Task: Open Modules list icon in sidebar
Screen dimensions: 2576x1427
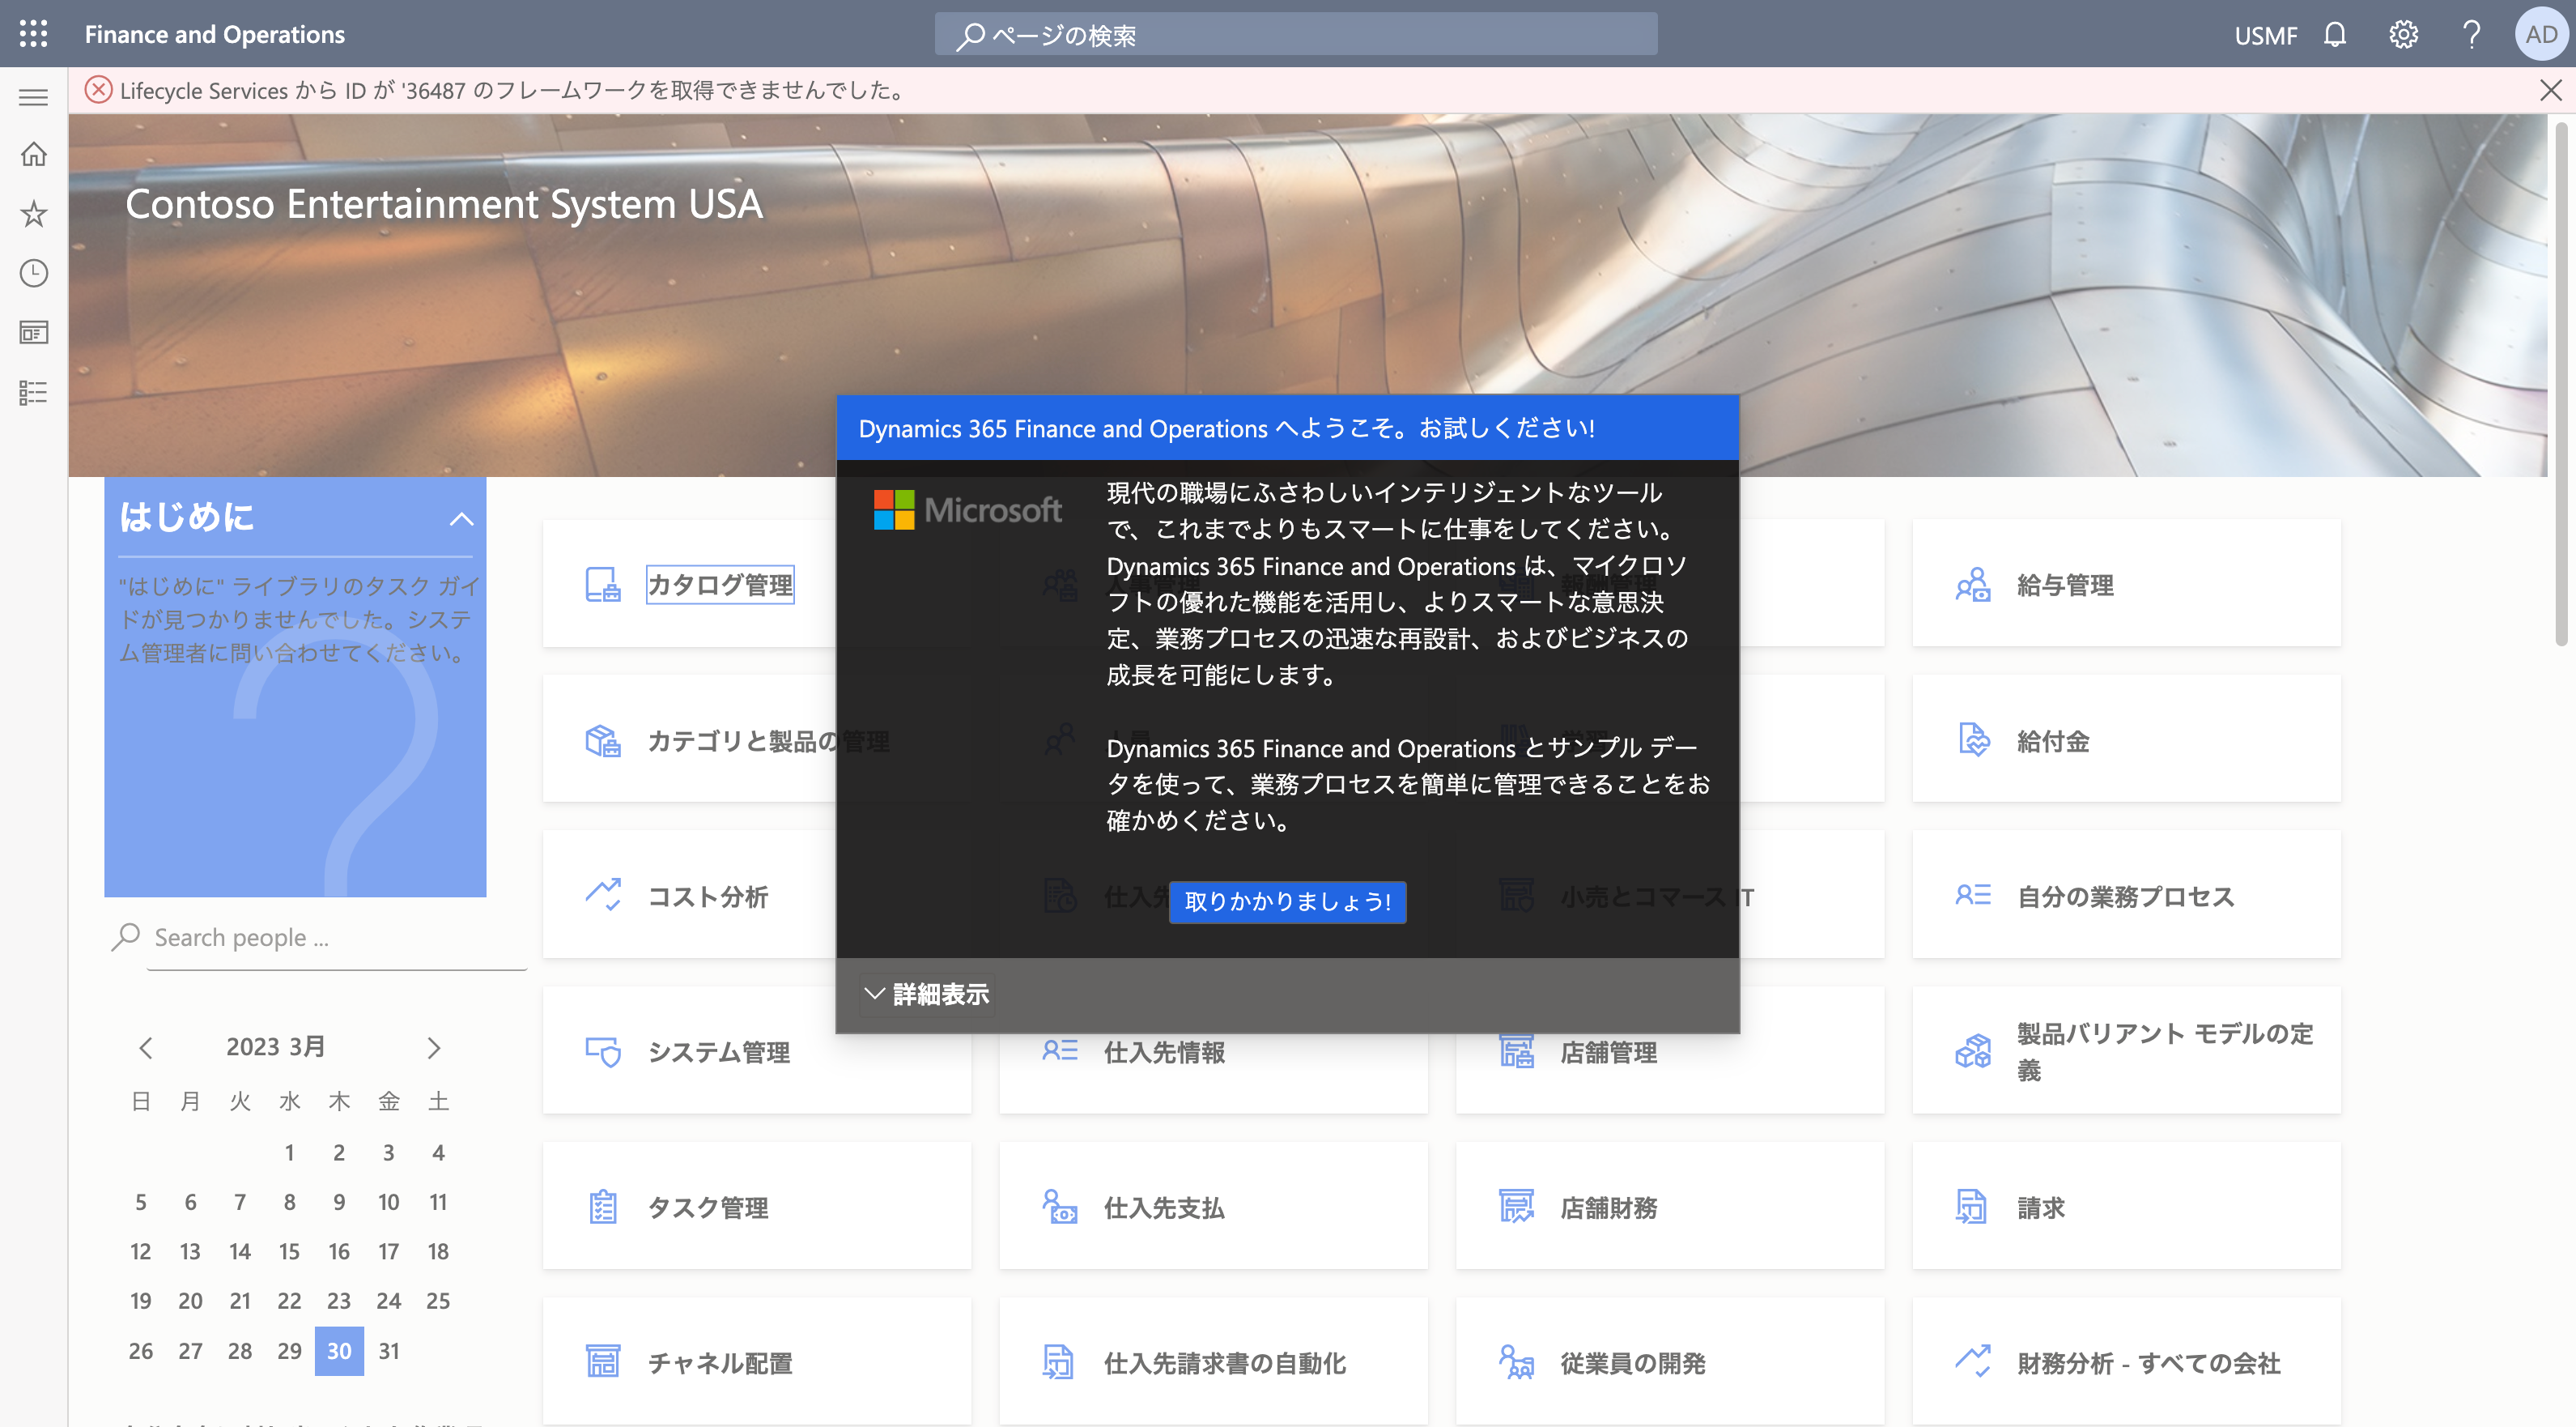Action: [33, 392]
